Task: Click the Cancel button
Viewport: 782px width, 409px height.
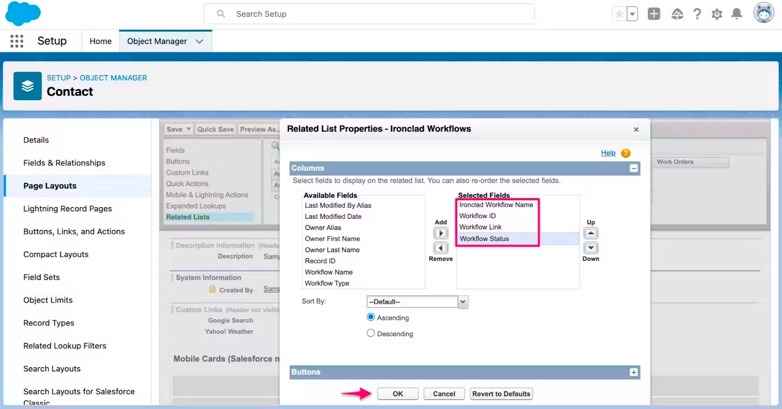Action: [444, 394]
